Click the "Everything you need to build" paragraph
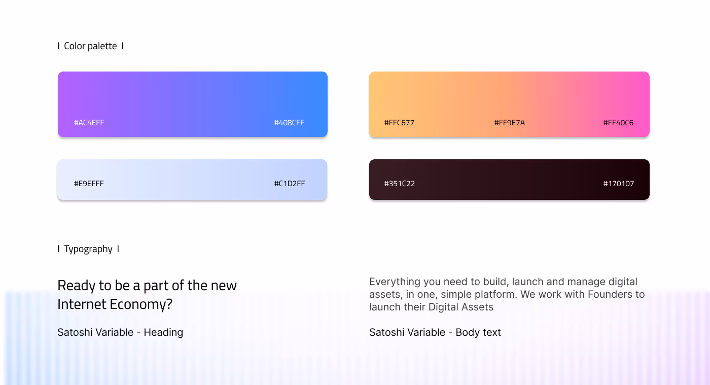The width and height of the screenshot is (710, 385). click(507, 294)
